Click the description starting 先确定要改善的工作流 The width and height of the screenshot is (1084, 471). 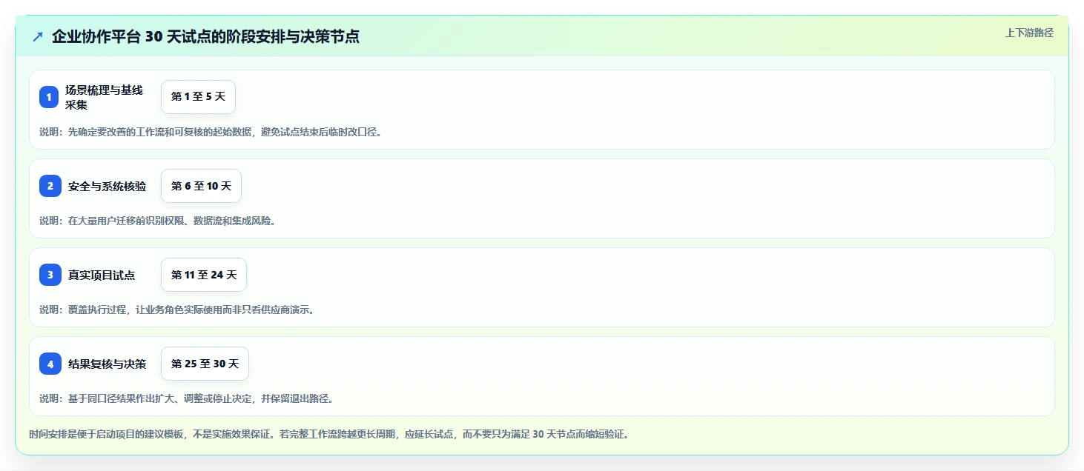click(211, 132)
